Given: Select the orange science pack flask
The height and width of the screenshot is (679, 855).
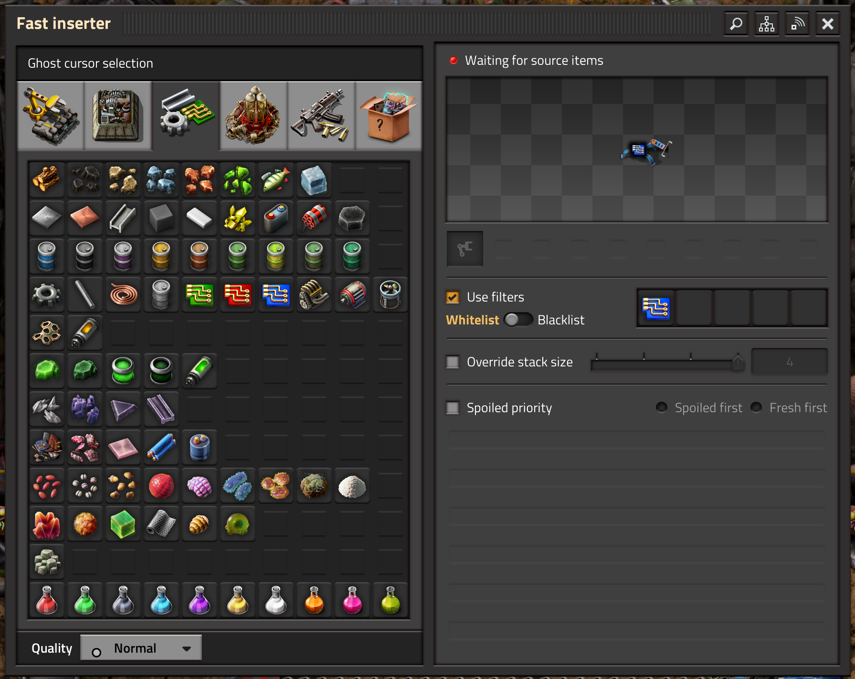Looking at the screenshot, I should 314,600.
